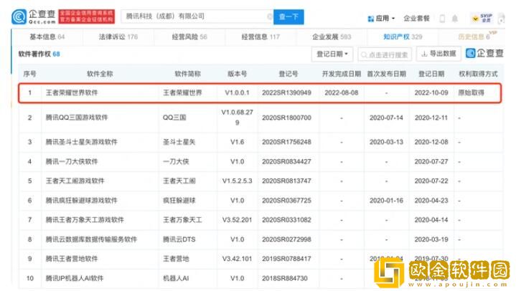Switch to the 法律诉讼 tab
Screen dimensions: 516x291
[118, 37]
